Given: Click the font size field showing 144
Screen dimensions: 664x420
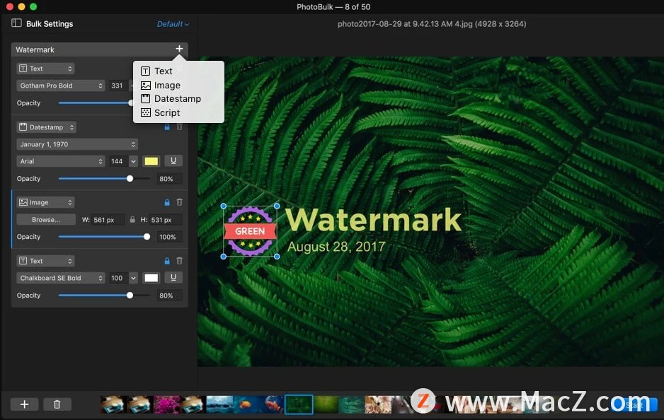Looking at the screenshot, I should click(x=118, y=161).
